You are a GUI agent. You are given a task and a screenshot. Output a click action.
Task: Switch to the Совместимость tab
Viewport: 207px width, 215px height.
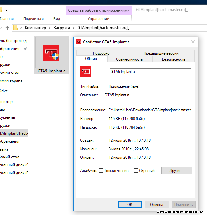(x=129, y=59)
